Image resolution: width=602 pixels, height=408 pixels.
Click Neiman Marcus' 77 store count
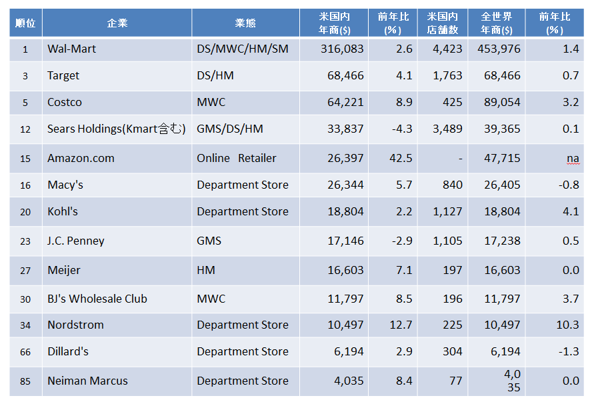[x=456, y=381]
